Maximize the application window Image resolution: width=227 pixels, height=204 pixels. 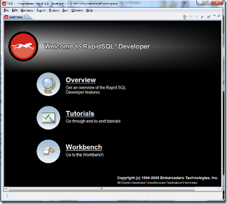(207, 2)
